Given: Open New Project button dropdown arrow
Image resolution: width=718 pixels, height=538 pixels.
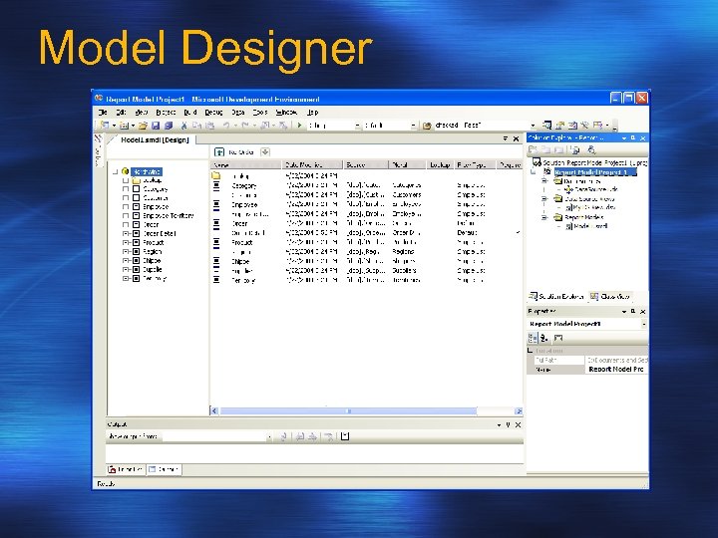Looking at the screenshot, I should (x=114, y=126).
